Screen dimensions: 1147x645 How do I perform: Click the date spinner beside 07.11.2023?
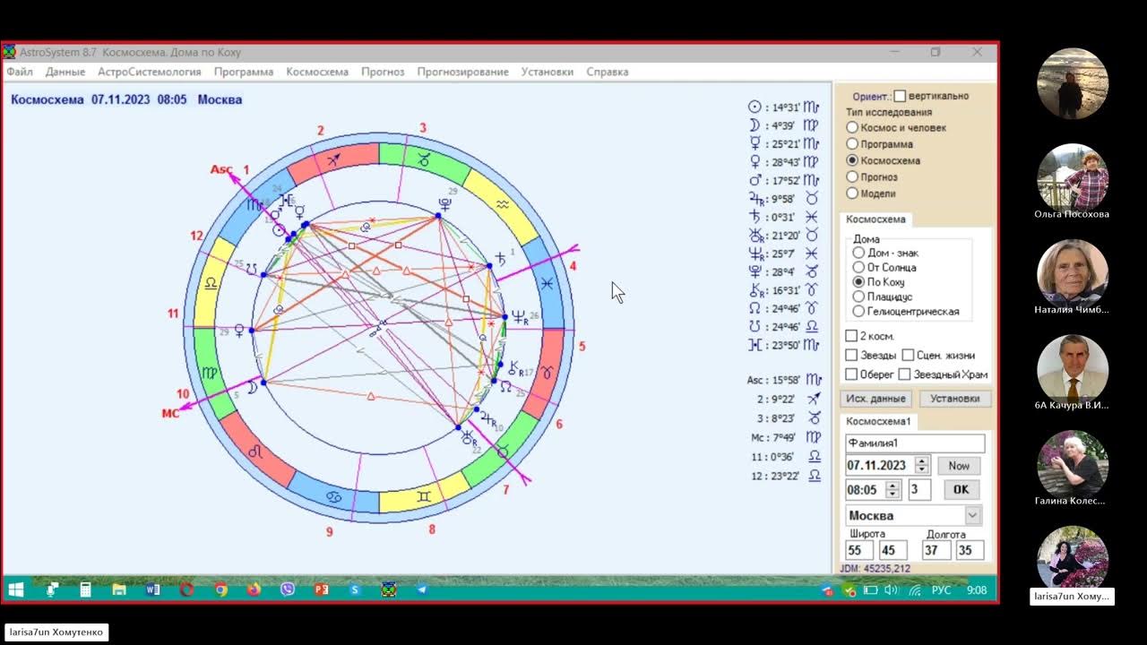[922, 465]
